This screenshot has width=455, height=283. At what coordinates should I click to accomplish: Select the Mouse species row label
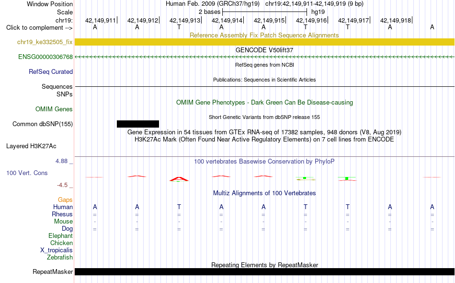point(63,222)
